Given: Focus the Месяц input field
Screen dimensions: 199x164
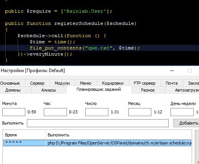Looking at the screenshot, I should click(x=140, y=112).
